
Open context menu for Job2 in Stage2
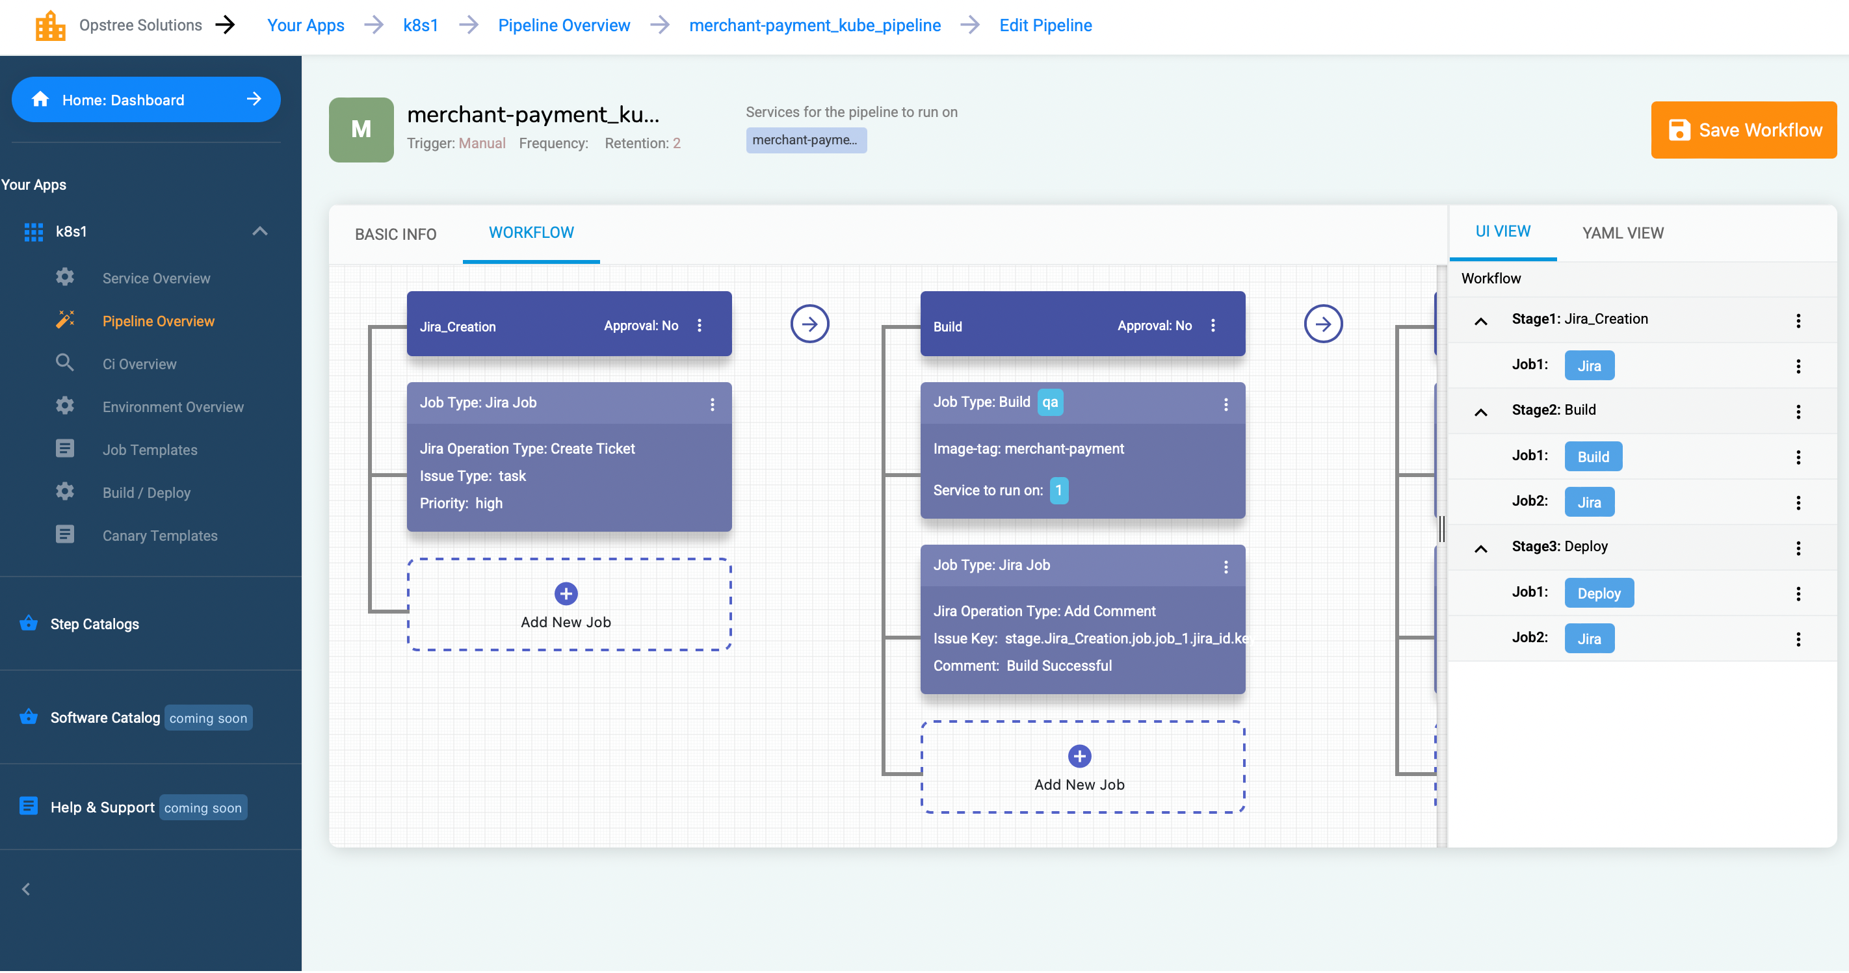(1799, 501)
